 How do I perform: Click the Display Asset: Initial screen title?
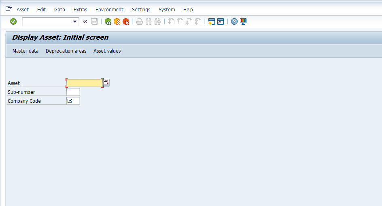[x=60, y=37]
